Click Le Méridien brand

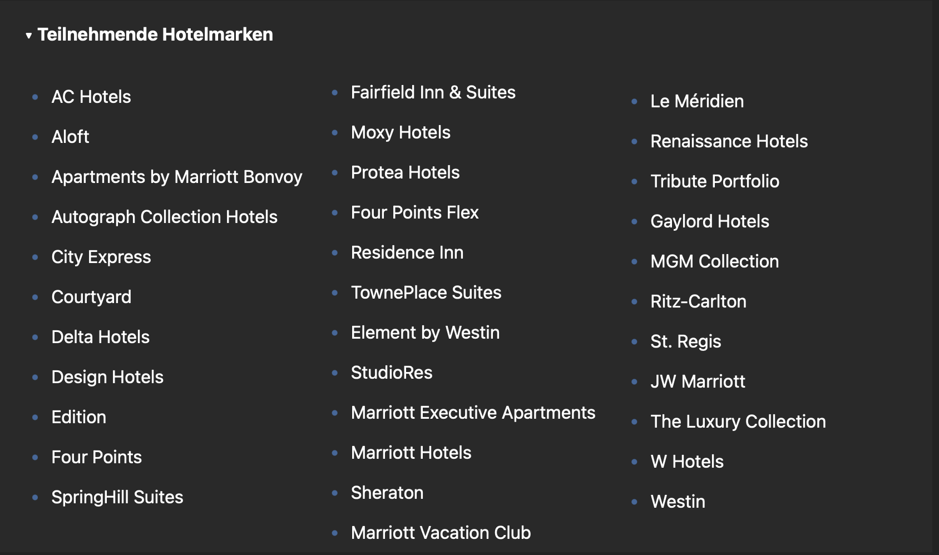697,101
